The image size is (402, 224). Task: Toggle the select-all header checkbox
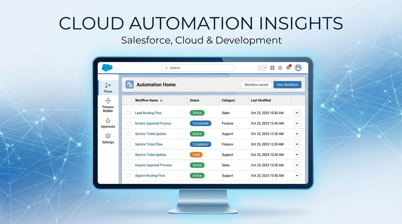coord(129,100)
